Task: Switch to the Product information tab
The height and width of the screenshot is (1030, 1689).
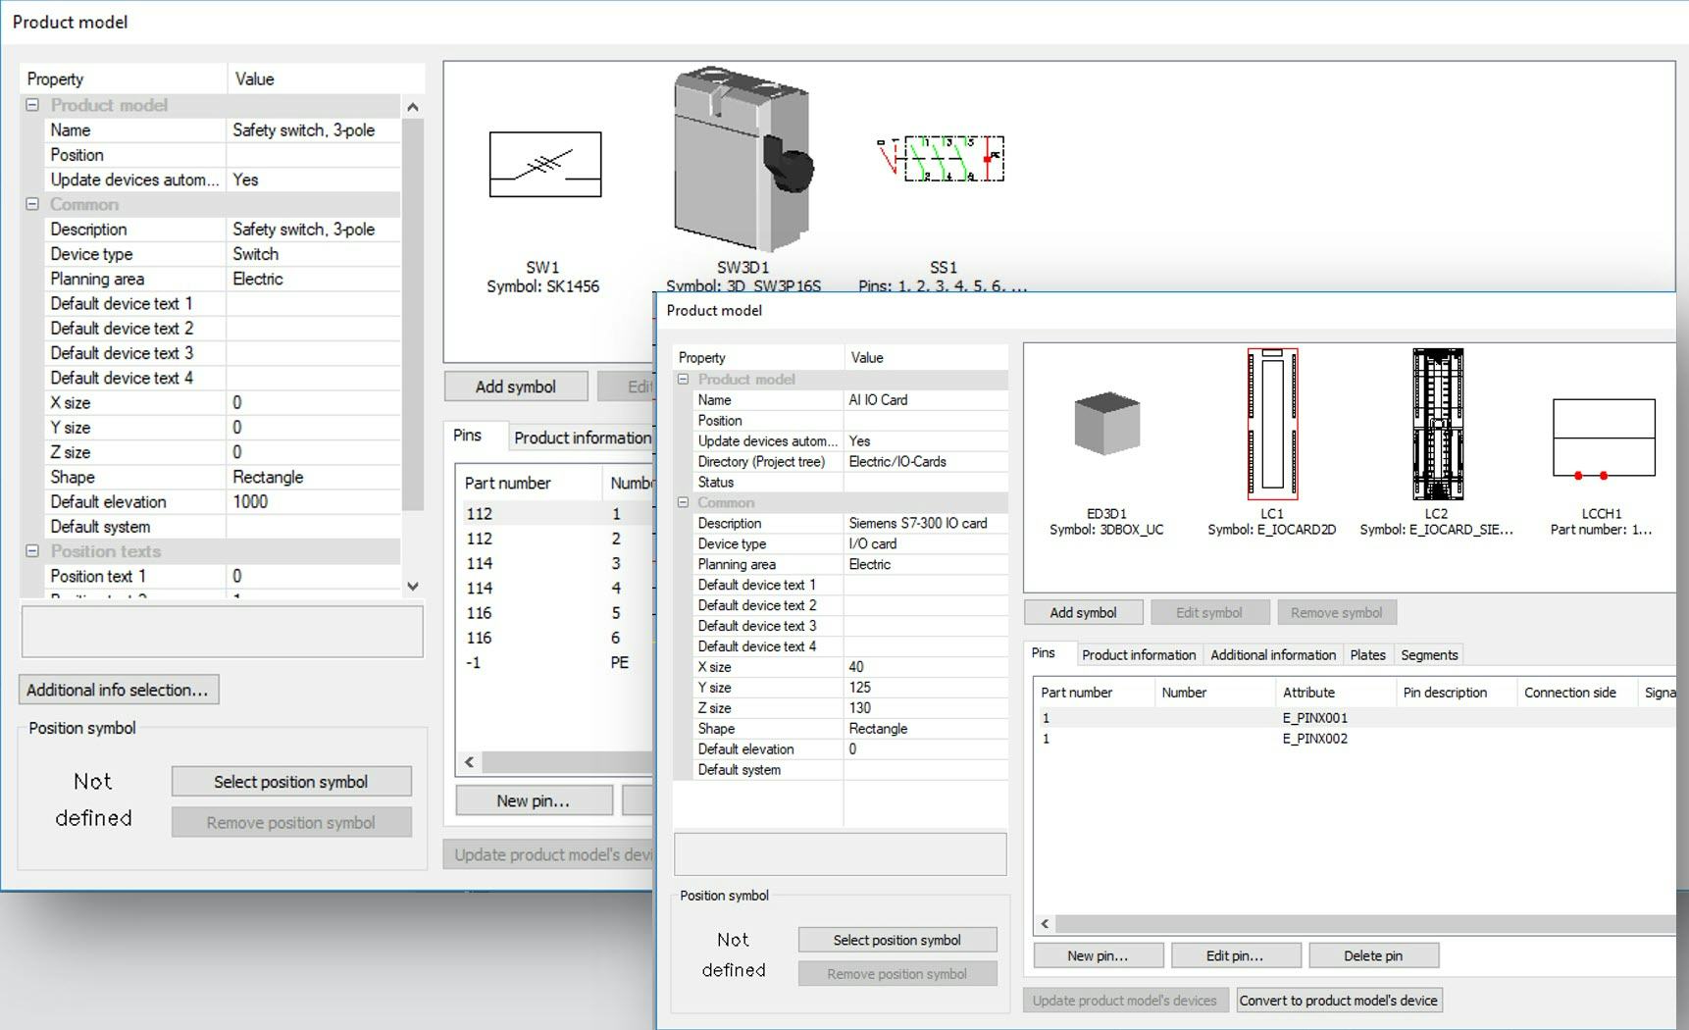Action: click(x=1138, y=654)
